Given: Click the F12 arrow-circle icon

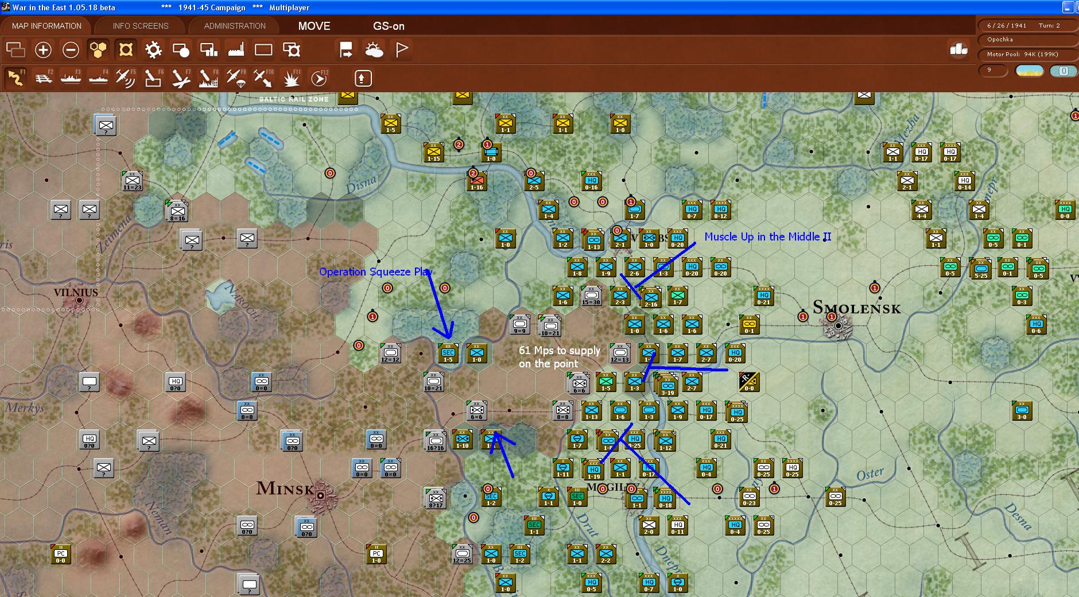Looking at the screenshot, I should click(x=319, y=77).
